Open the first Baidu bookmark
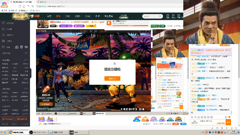 point(4,10)
